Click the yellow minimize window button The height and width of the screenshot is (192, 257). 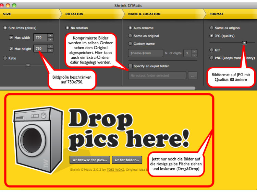(8, 5)
